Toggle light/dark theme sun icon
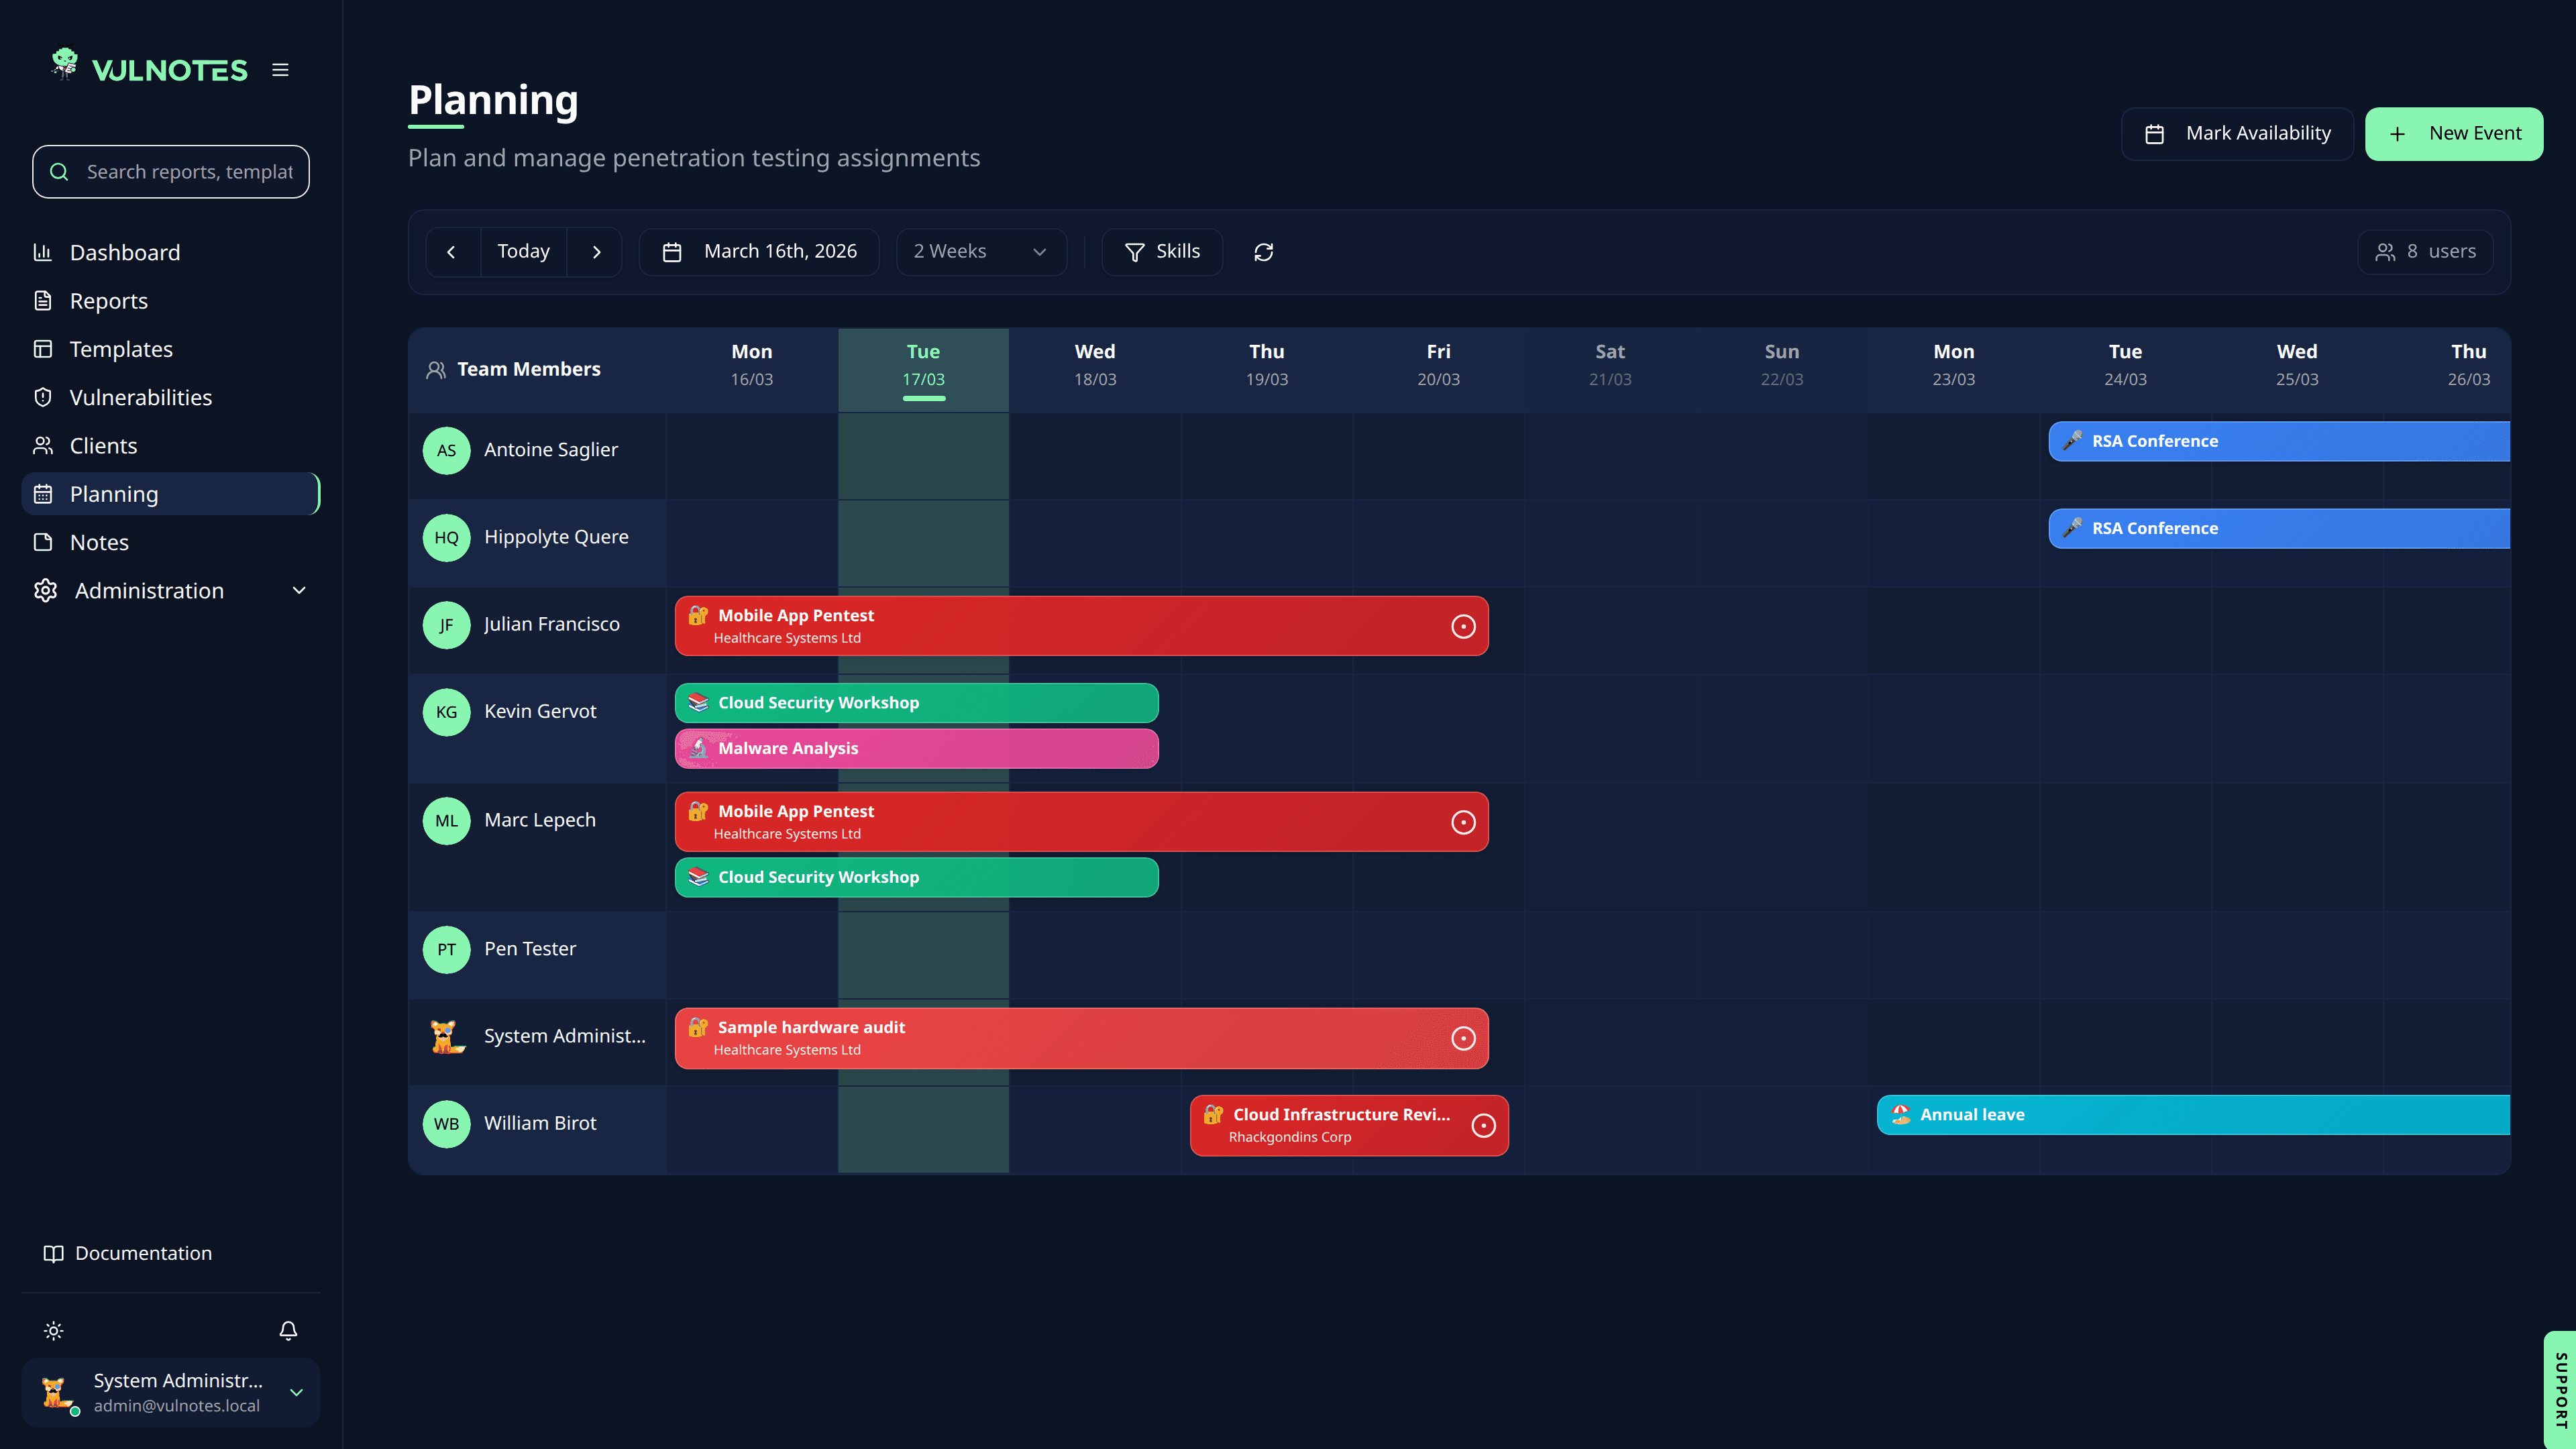2576x1449 pixels. tap(54, 1330)
